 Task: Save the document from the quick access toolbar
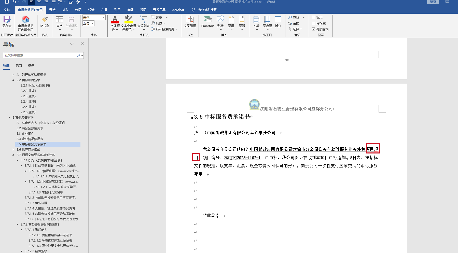click(7, 2)
